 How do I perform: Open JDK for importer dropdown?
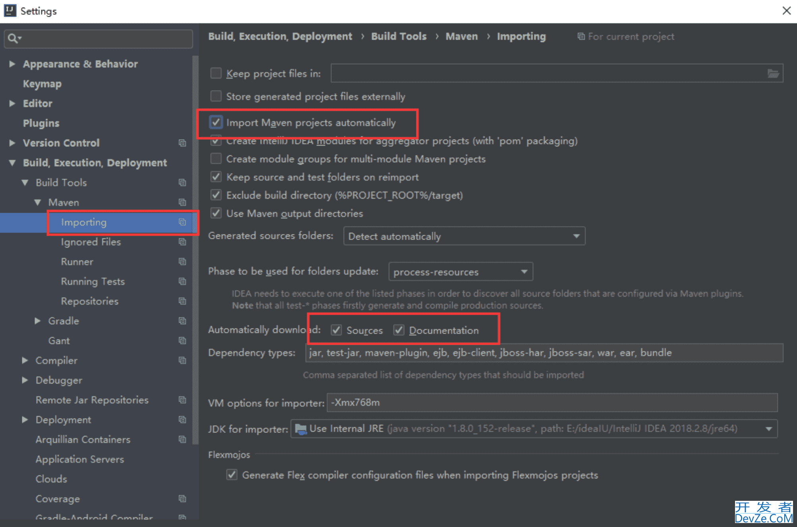pos(534,429)
